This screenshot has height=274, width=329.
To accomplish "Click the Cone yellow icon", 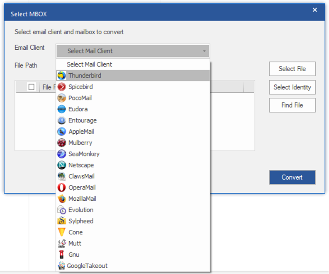I will [x=61, y=232].
